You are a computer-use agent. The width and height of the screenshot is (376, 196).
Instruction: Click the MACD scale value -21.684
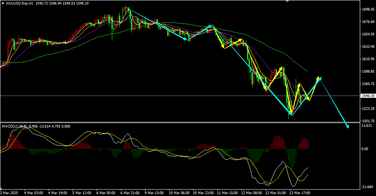(x=367, y=187)
